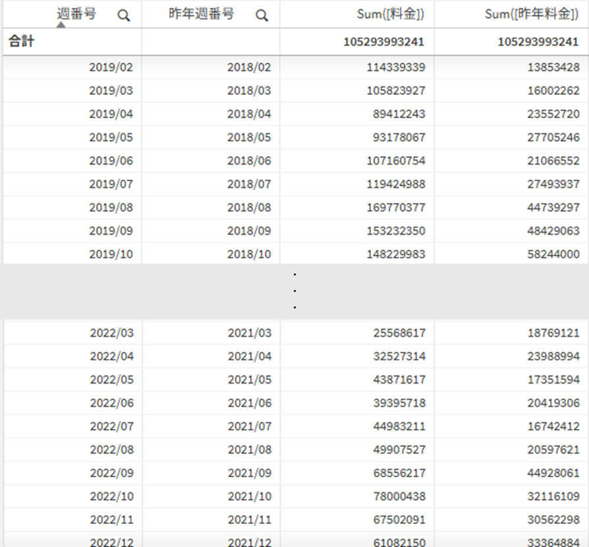Sort by the 昨年週番号 column header
The image size is (589, 547).
coord(201,14)
